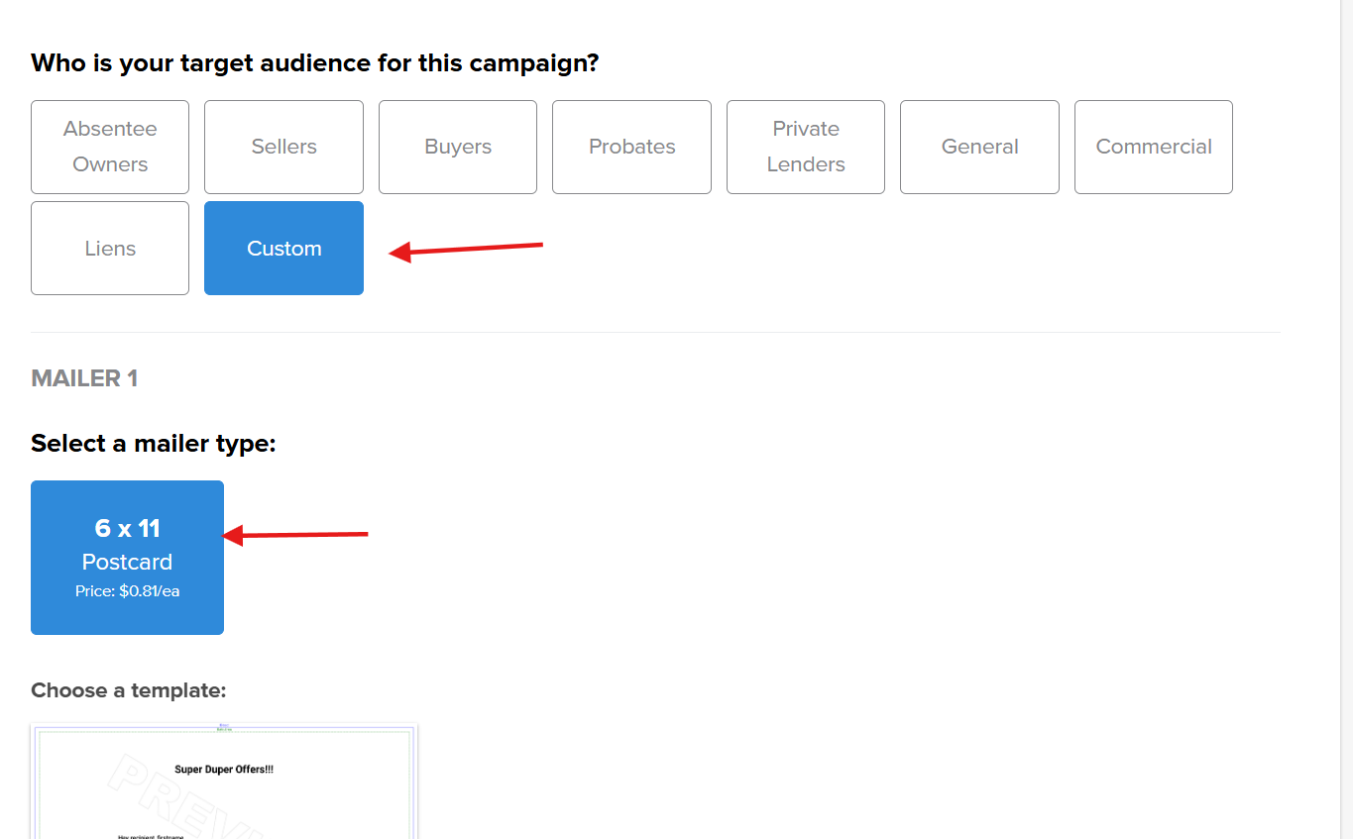Pick the Buyers audience tile
The height and width of the screenshot is (839, 1353).
click(457, 147)
